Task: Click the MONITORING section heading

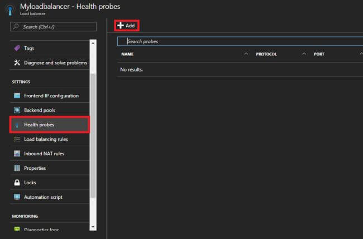Action: (25, 216)
